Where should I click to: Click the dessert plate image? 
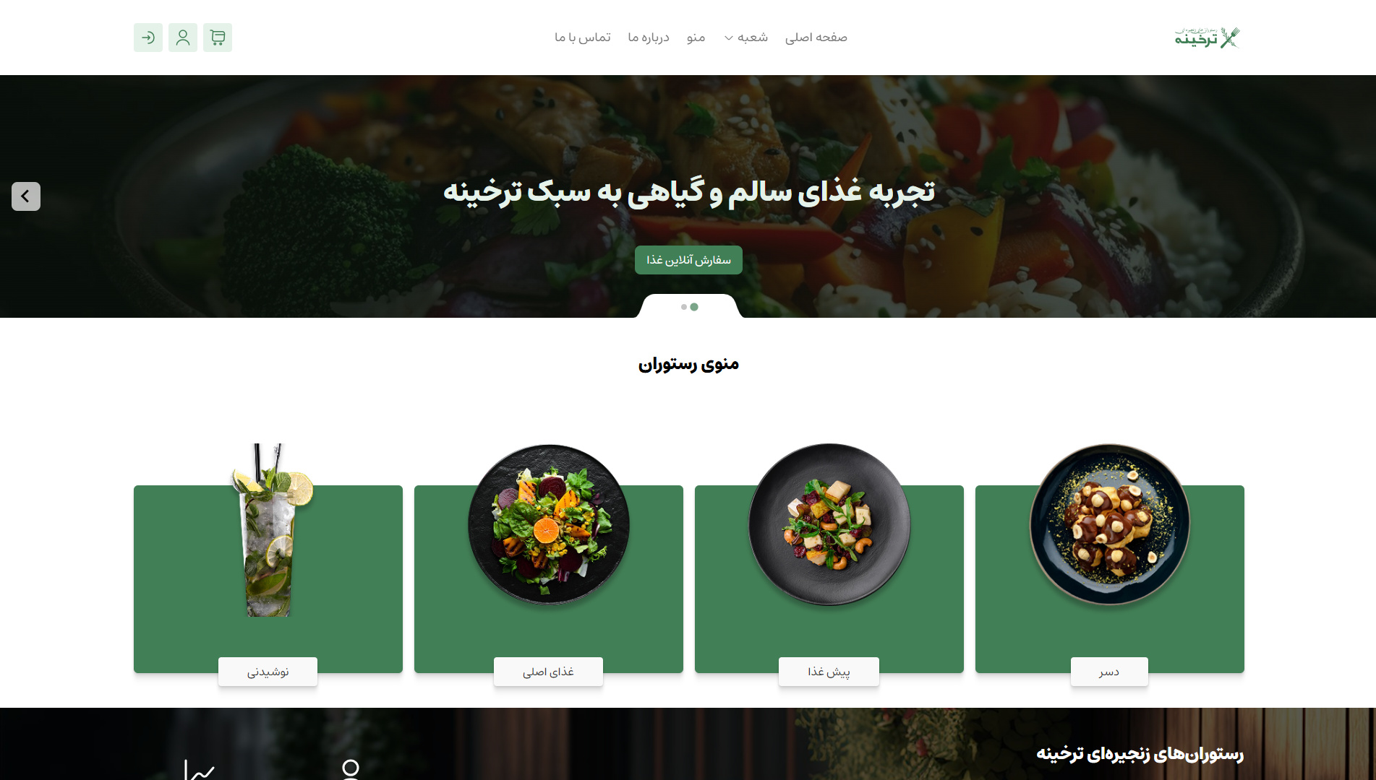click(1110, 524)
